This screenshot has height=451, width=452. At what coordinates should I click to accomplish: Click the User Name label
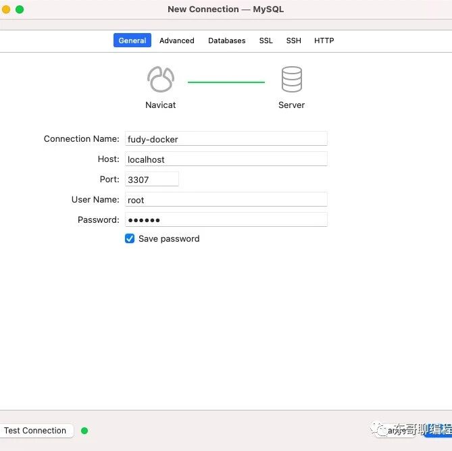click(95, 199)
